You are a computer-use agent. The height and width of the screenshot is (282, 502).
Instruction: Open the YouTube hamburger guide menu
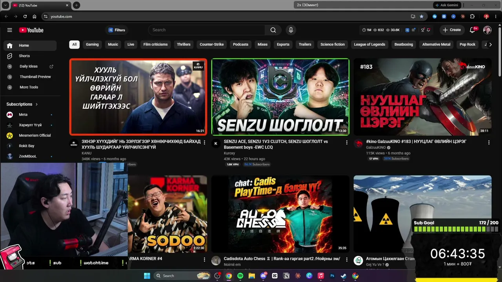coord(9,30)
